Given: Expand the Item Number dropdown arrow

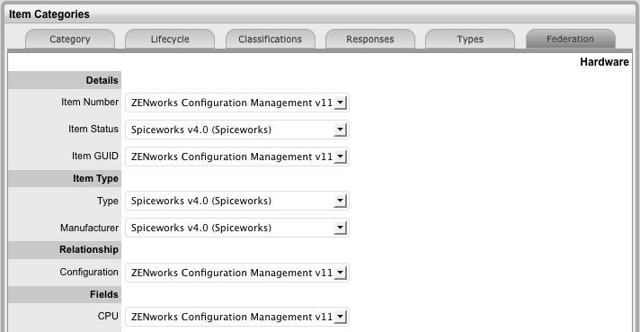Looking at the screenshot, I should pyautogui.click(x=340, y=103).
